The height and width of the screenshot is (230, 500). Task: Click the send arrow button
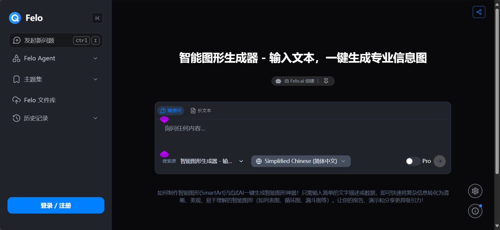click(440, 161)
